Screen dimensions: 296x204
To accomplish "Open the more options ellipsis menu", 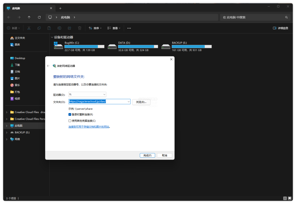I will pyautogui.click(x=129, y=28).
